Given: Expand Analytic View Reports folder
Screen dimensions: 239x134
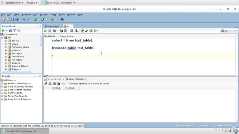Looking at the screenshot, I should (2, 83).
